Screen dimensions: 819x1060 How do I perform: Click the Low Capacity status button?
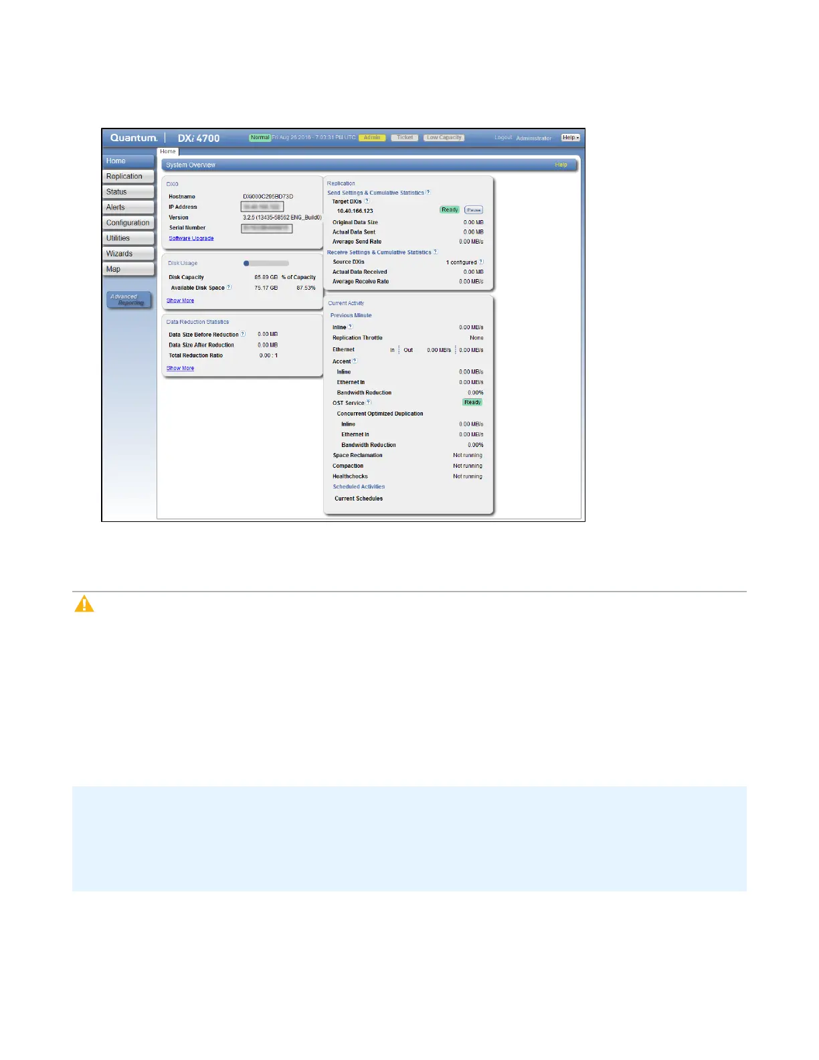click(444, 138)
